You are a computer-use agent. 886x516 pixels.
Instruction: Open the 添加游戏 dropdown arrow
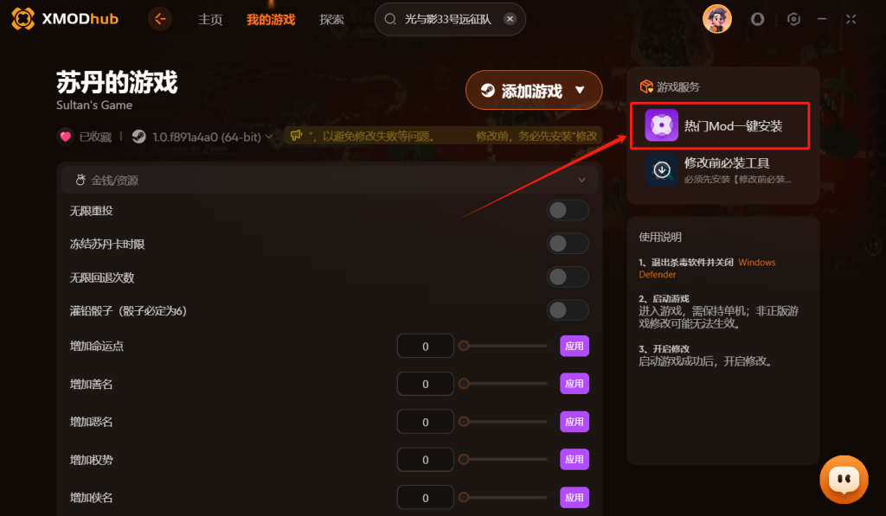tap(580, 91)
